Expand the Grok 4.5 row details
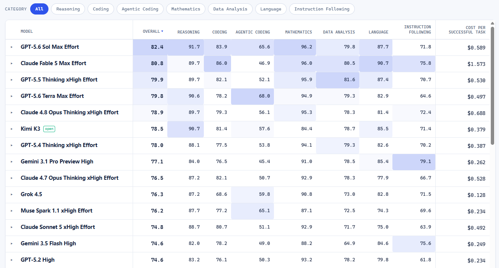 pos(12,194)
